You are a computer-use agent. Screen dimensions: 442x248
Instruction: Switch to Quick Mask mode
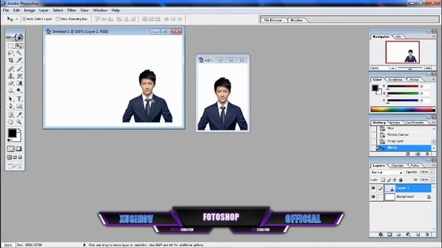click(19, 149)
